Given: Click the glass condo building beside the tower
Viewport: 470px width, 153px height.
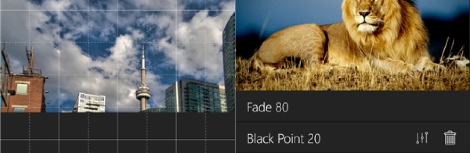Looking at the screenshot, I should click(195, 96).
